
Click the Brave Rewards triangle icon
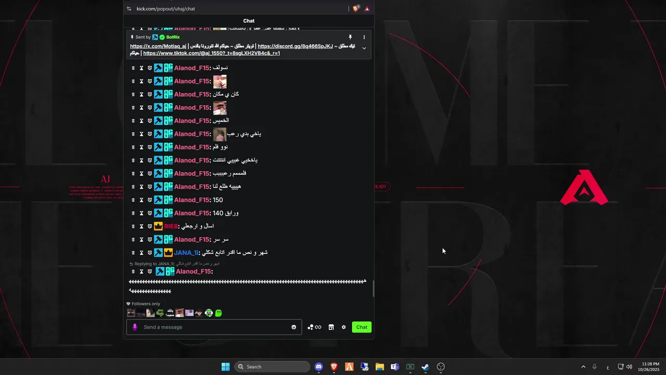click(367, 9)
